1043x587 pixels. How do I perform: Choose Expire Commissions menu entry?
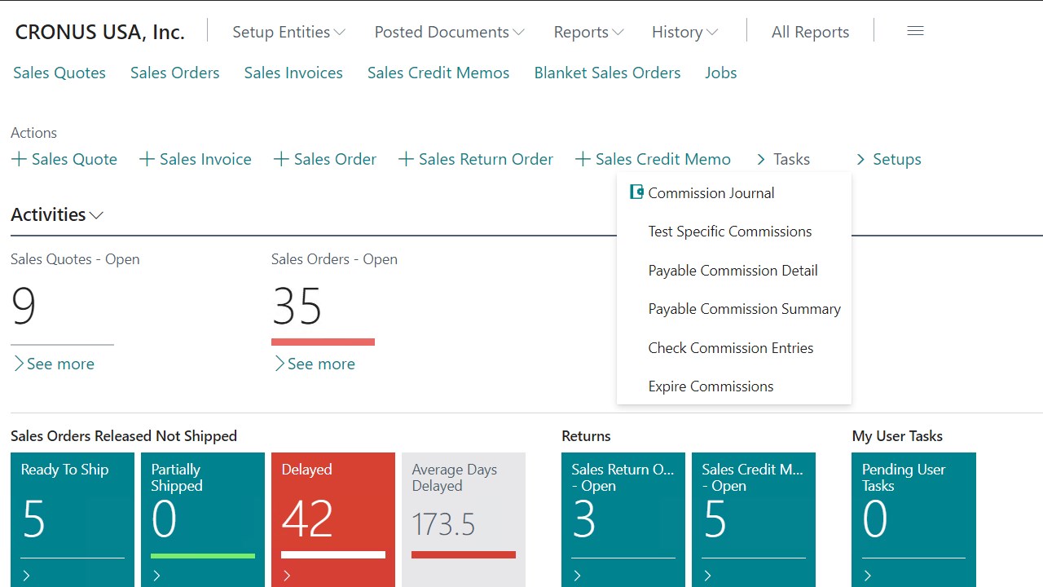(711, 386)
